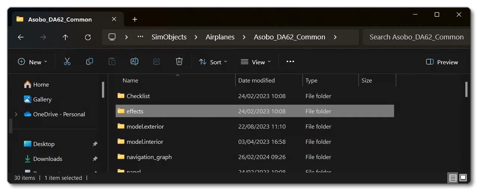Click the navigation_graph folder icon
Screen dimensions: 478x191
121,157
